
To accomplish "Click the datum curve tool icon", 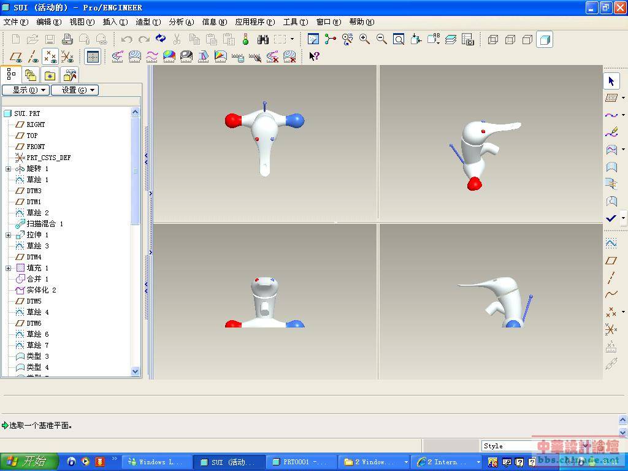I will pos(611,294).
